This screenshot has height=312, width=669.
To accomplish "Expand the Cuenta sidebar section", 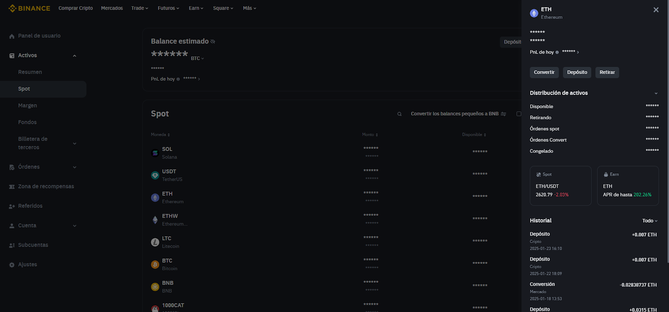I will point(74,226).
